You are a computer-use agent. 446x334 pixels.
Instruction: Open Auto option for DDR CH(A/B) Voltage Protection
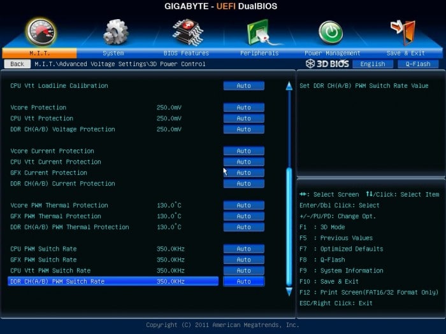pos(244,129)
